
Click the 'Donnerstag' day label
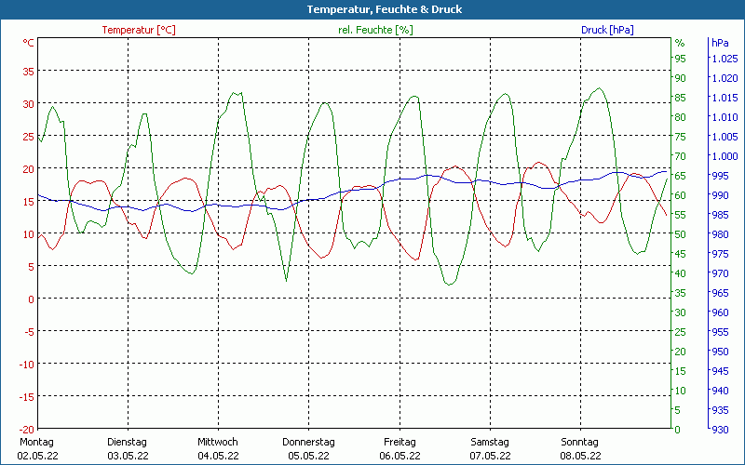pyautogui.click(x=308, y=443)
